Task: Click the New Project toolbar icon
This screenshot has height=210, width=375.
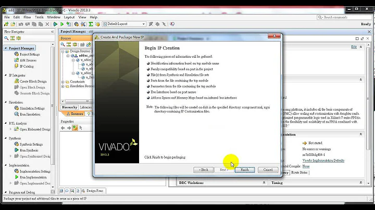Action: (6, 24)
